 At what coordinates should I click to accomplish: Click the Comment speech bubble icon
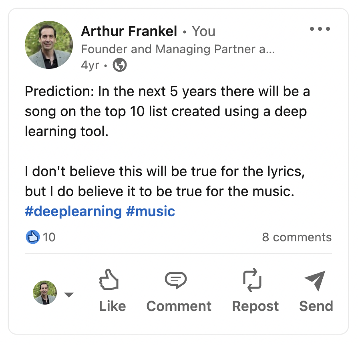176,280
